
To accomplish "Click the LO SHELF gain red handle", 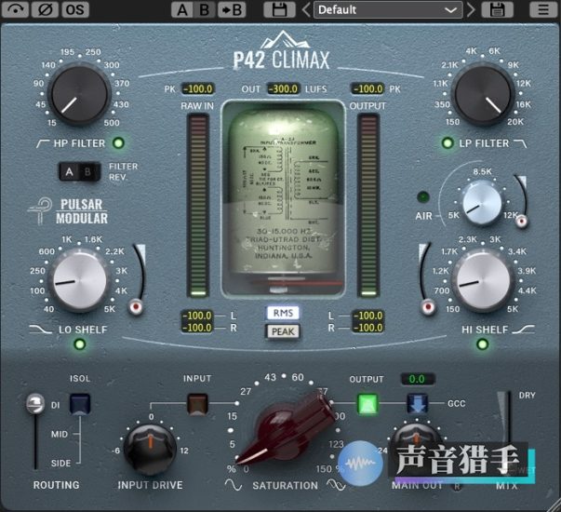I will pyautogui.click(x=136, y=307).
